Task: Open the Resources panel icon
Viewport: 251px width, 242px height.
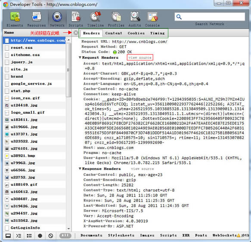Action: pos(37,17)
